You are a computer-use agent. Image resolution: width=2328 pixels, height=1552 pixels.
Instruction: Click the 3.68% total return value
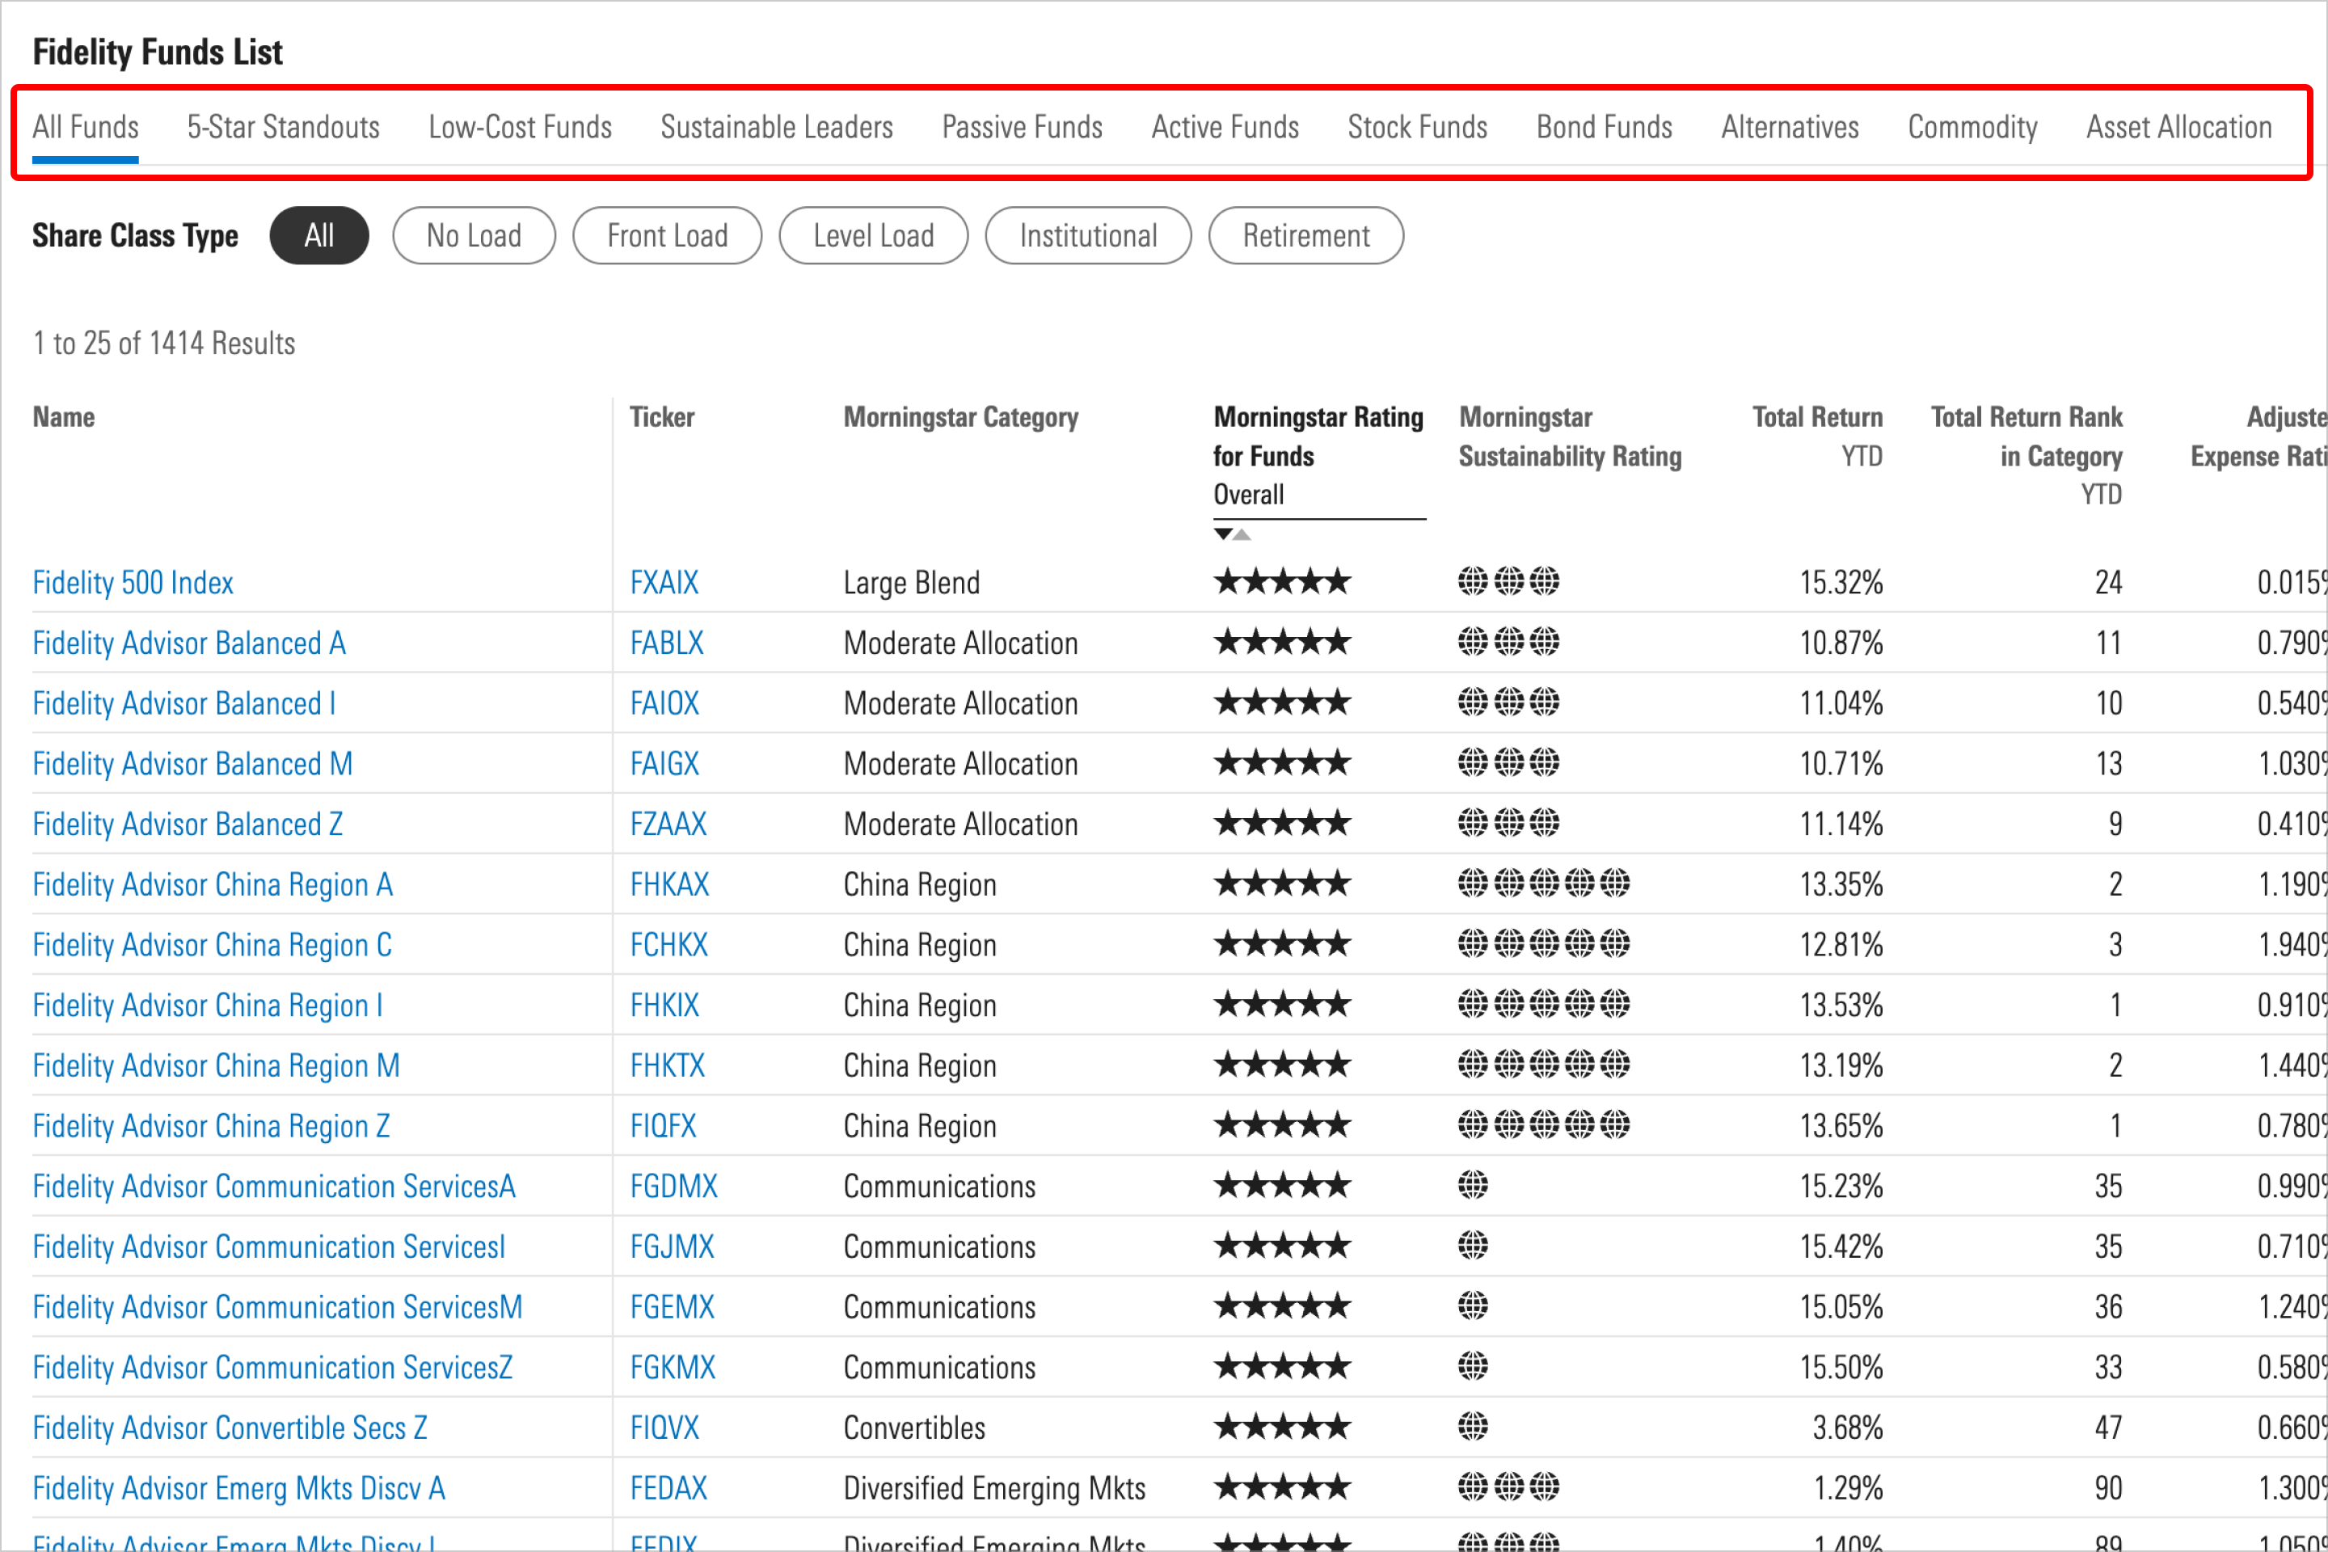coord(1848,1428)
